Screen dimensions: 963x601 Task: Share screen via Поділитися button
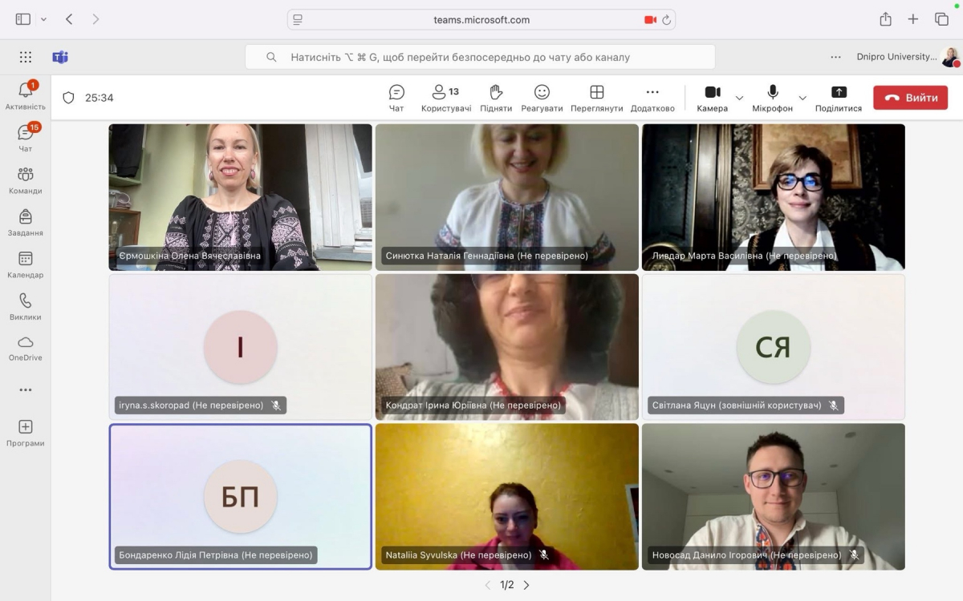(x=838, y=98)
